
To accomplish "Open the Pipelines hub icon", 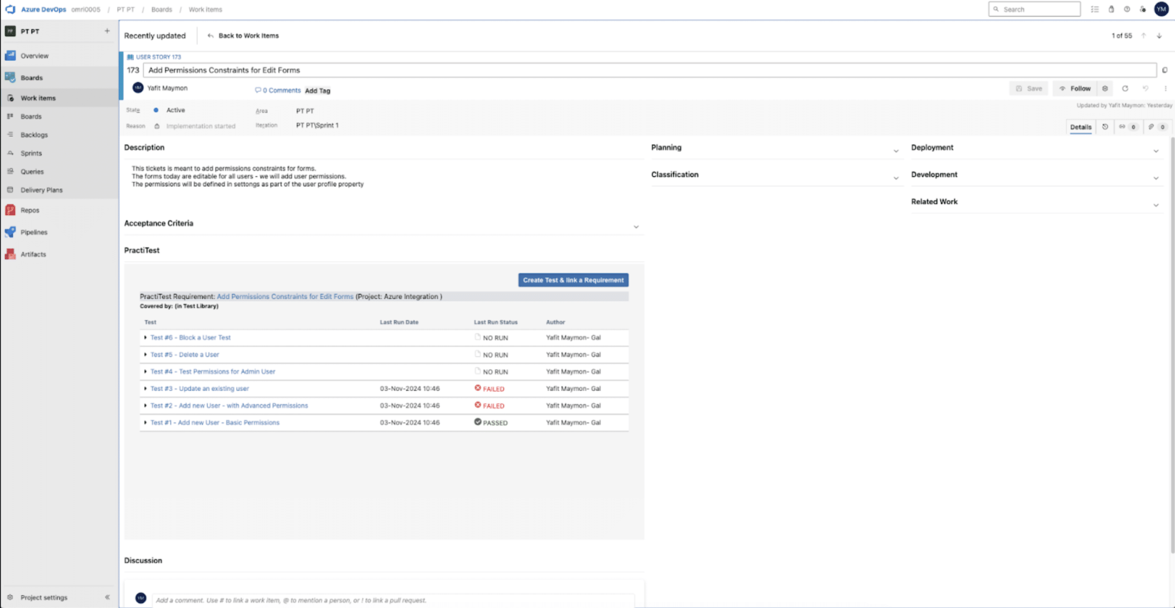I will coord(10,232).
